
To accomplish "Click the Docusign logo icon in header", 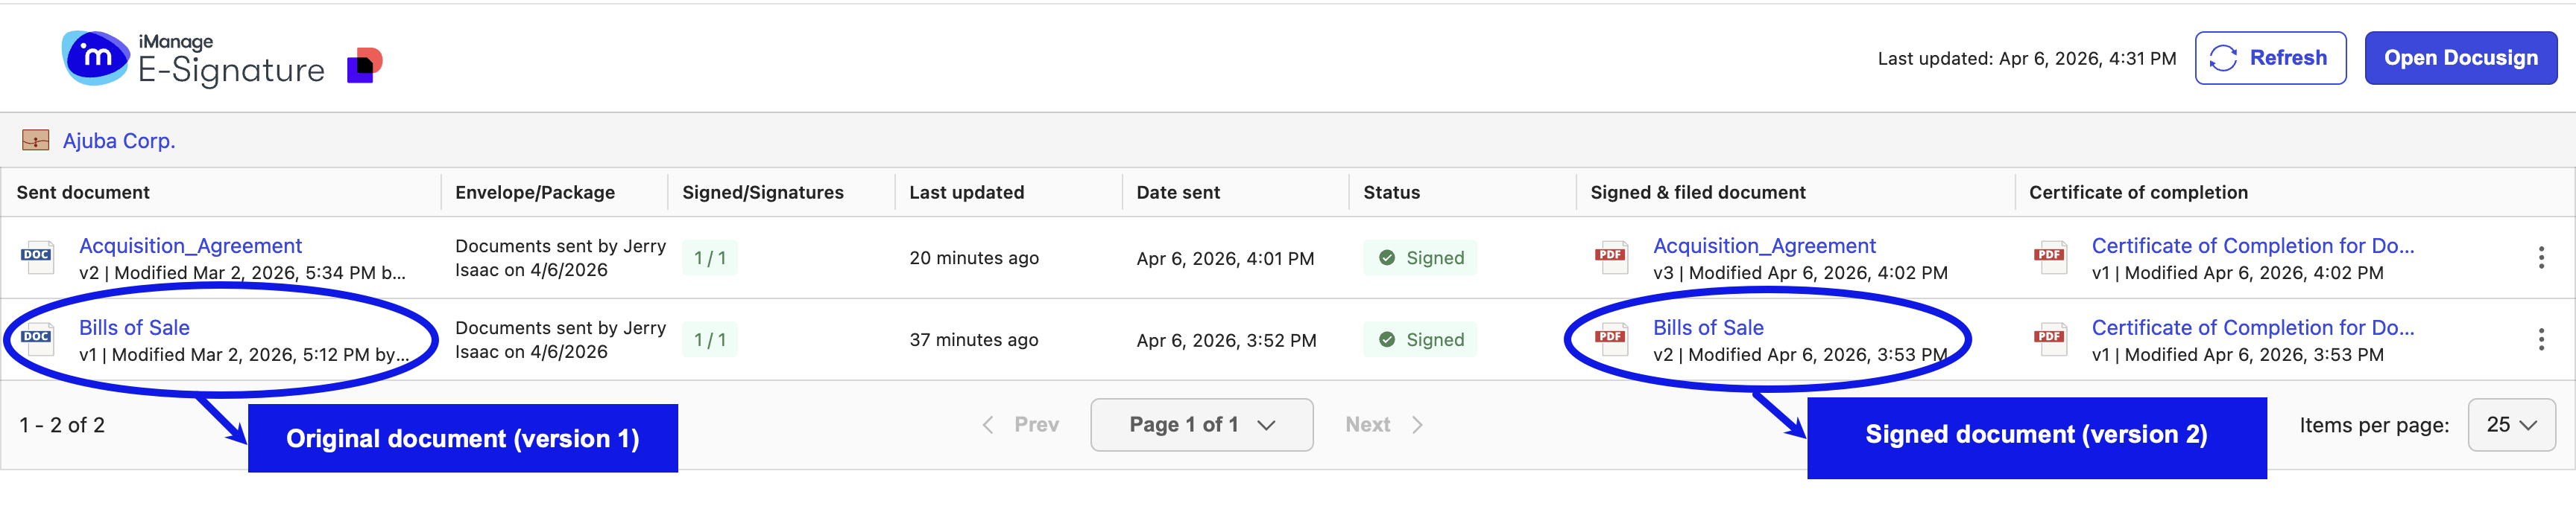I will pyautogui.click(x=365, y=65).
